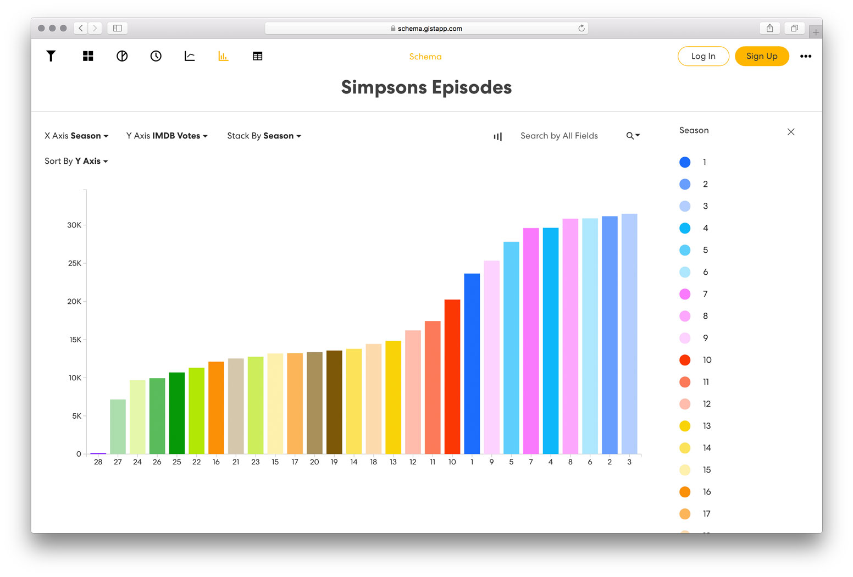Click Season 13 legend entry

[695, 426]
